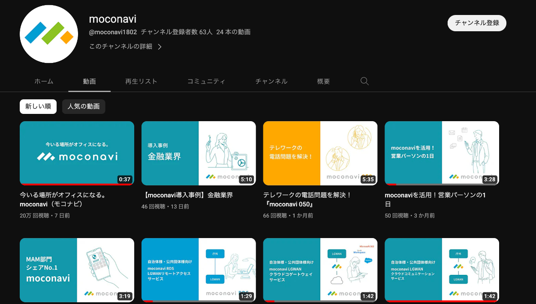Image resolution: width=536 pixels, height=304 pixels.
Task: Play the 0:37 moconavi intro video thumbnail
Action: [x=77, y=153]
